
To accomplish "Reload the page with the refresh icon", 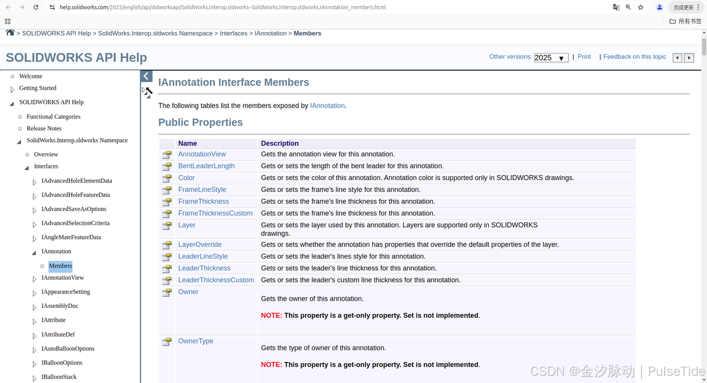I will click(x=36, y=7).
